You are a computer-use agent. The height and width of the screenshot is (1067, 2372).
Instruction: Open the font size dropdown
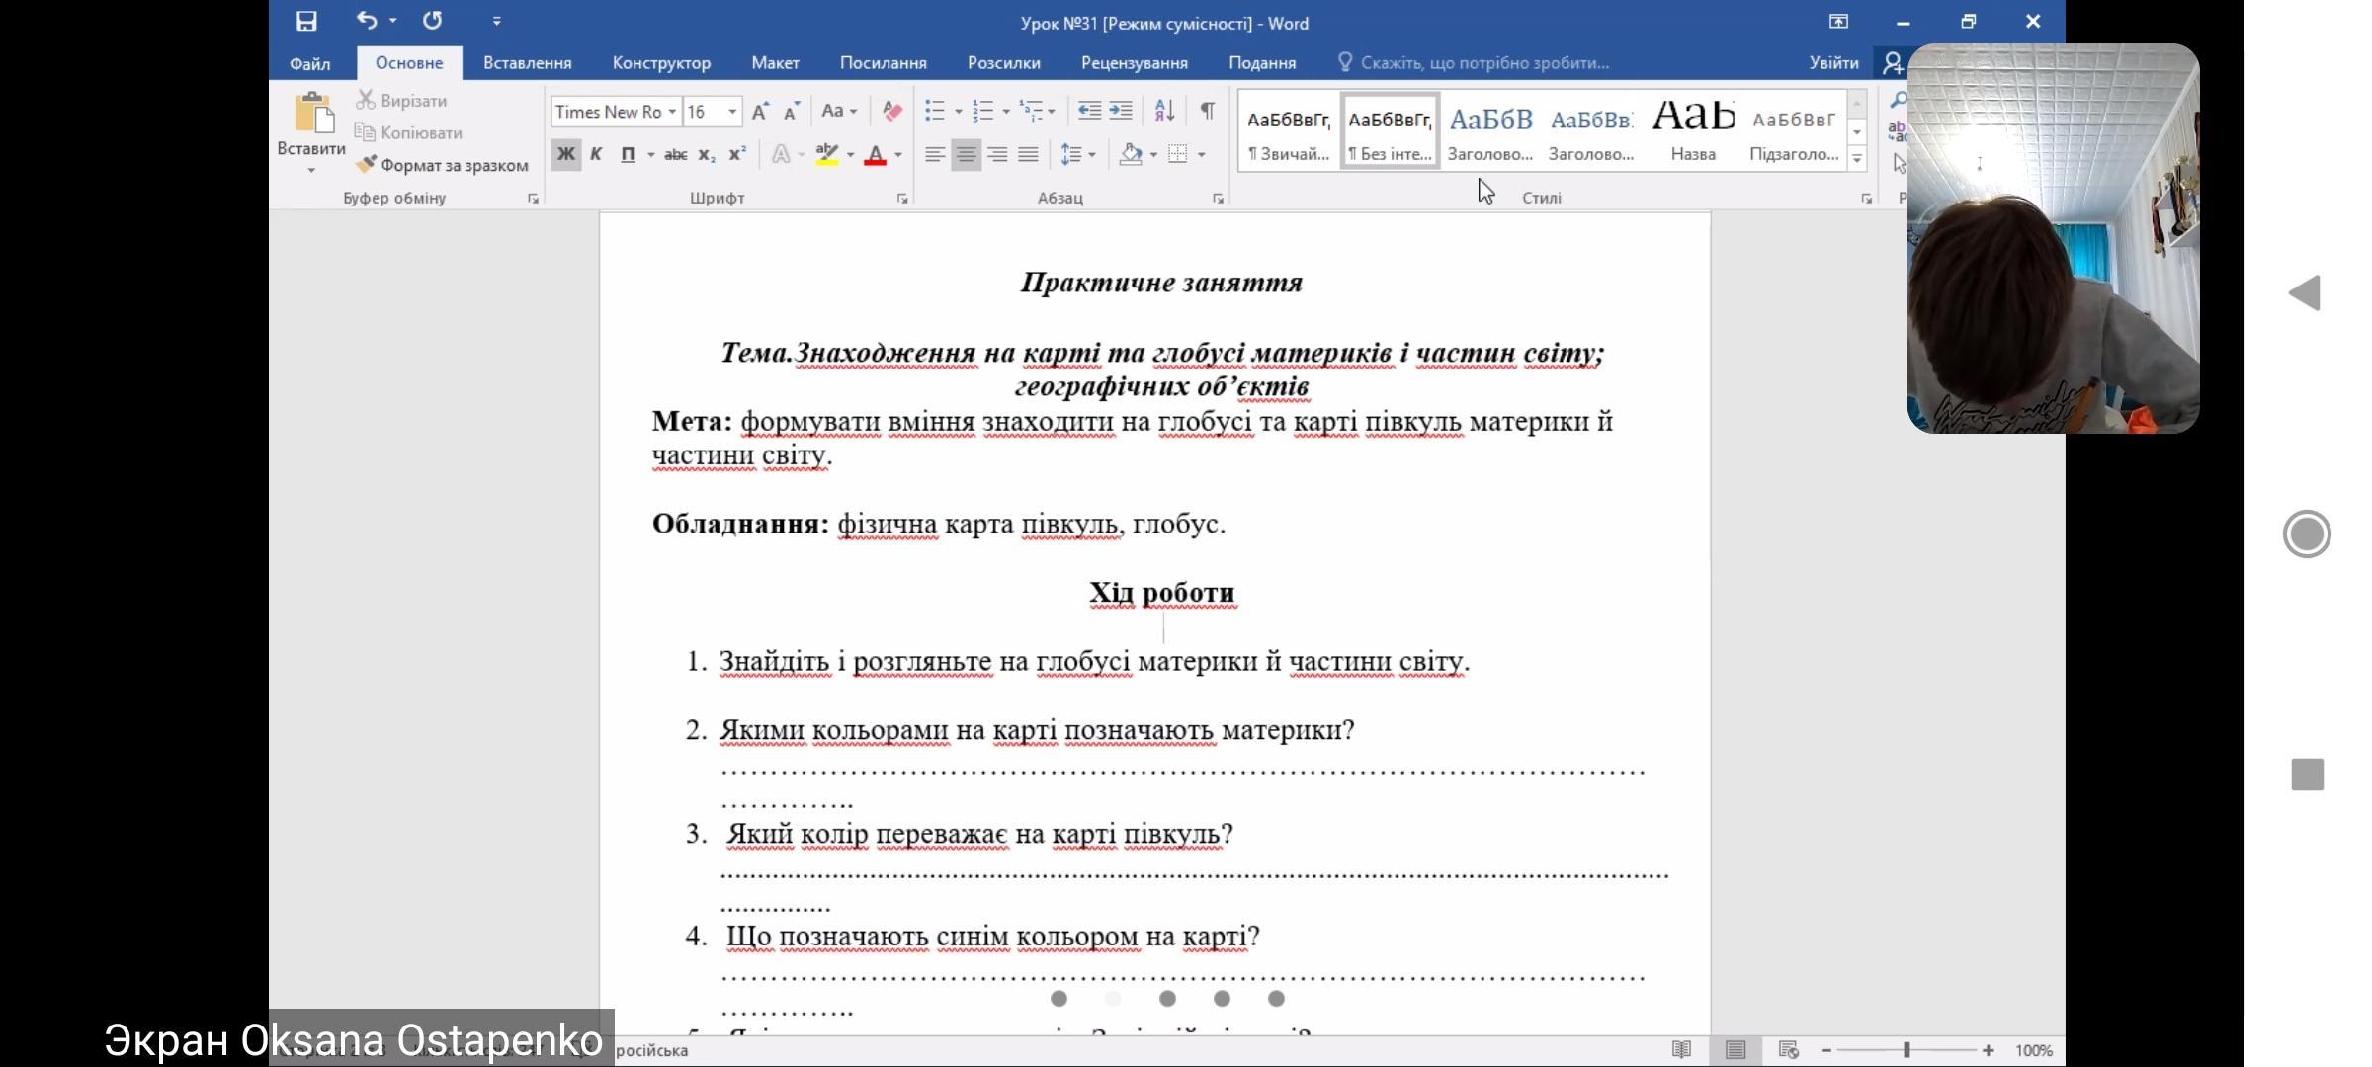(x=732, y=112)
